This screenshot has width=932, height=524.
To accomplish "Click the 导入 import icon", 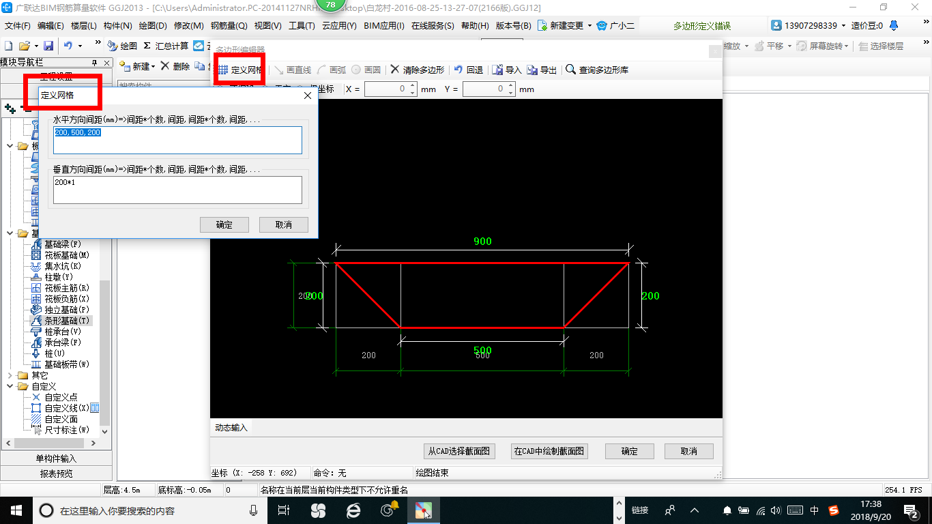I will [498, 70].
